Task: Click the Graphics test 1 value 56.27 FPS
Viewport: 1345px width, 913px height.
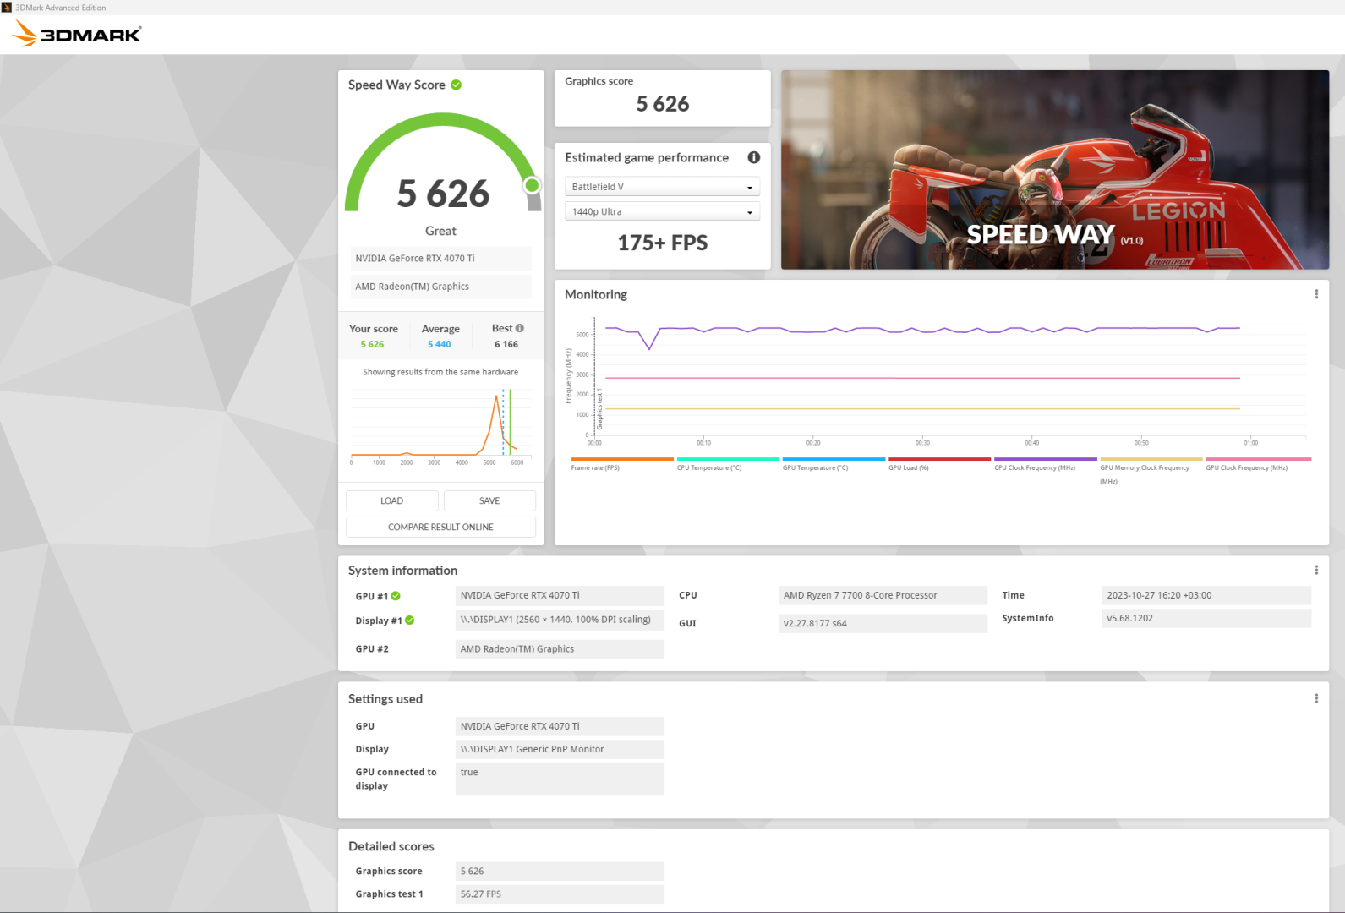Action: [x=560, y=894]
